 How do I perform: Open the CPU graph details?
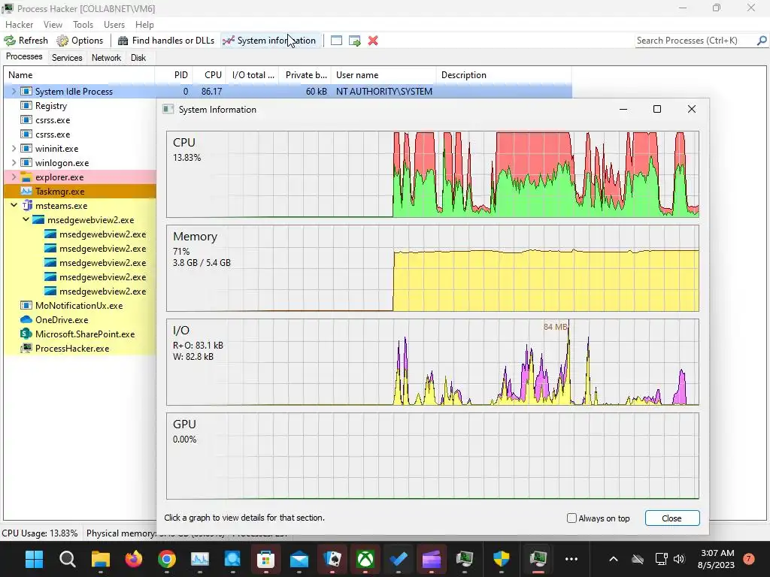432,174
